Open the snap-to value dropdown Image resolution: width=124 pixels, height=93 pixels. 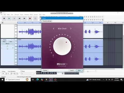coord(27,74)
